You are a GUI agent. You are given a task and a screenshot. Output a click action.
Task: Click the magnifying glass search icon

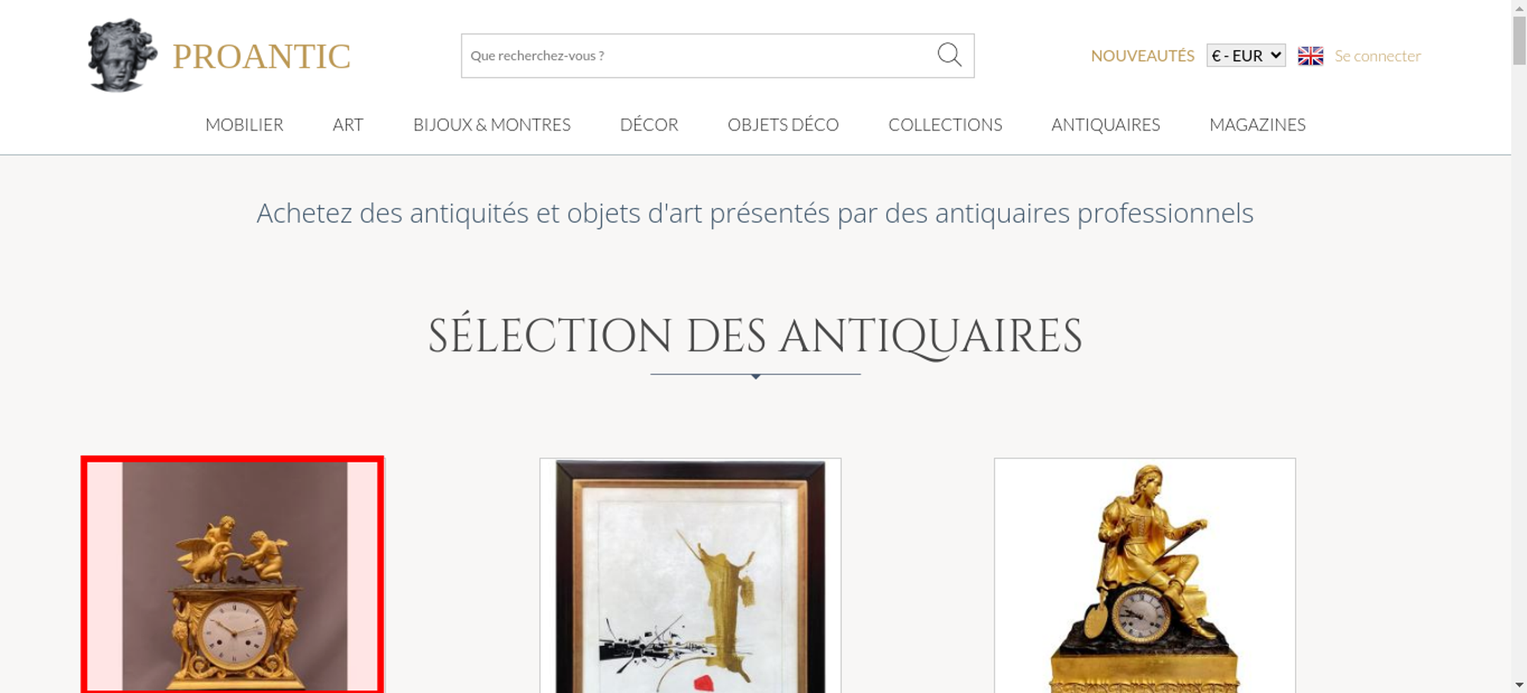point(949,55)
